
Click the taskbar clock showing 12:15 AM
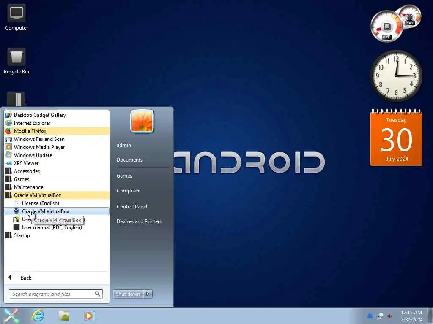point(411,316)
